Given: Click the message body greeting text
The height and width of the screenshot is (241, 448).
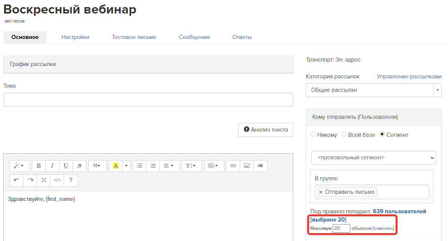Looking at the screenshot, I should (x=42, y=199).
